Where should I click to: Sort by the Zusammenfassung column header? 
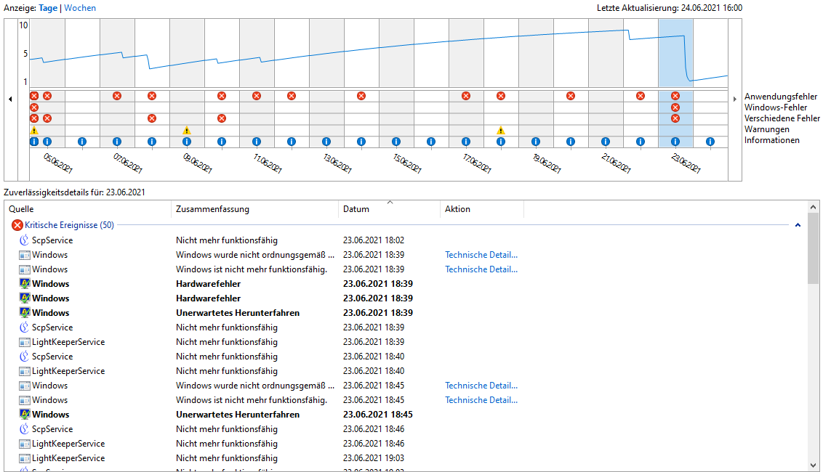[254, 208]
